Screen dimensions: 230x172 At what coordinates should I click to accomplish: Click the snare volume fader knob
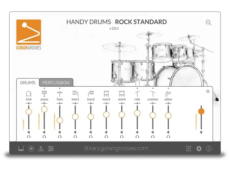(44, 109)
